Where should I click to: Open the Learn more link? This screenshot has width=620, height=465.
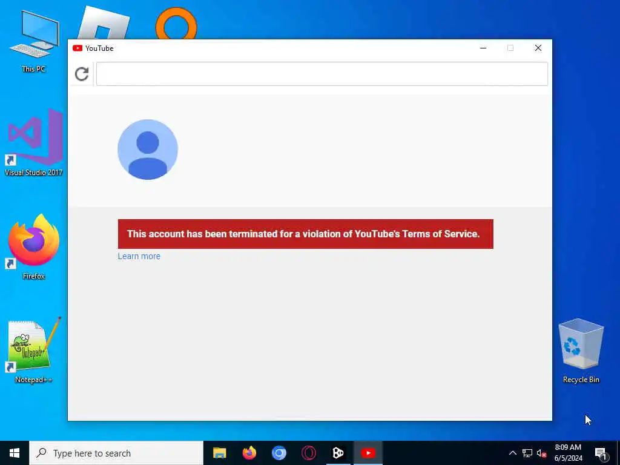(x=139, y=256)
